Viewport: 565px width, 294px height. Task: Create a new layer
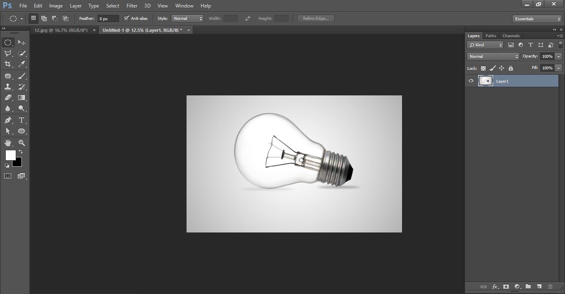(539, 286)
